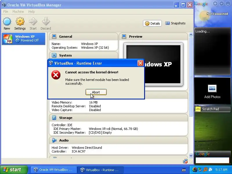Click the General section monitor icon
Image resolution: width=232 pixels, height=174 pixels.
point(54,37)
